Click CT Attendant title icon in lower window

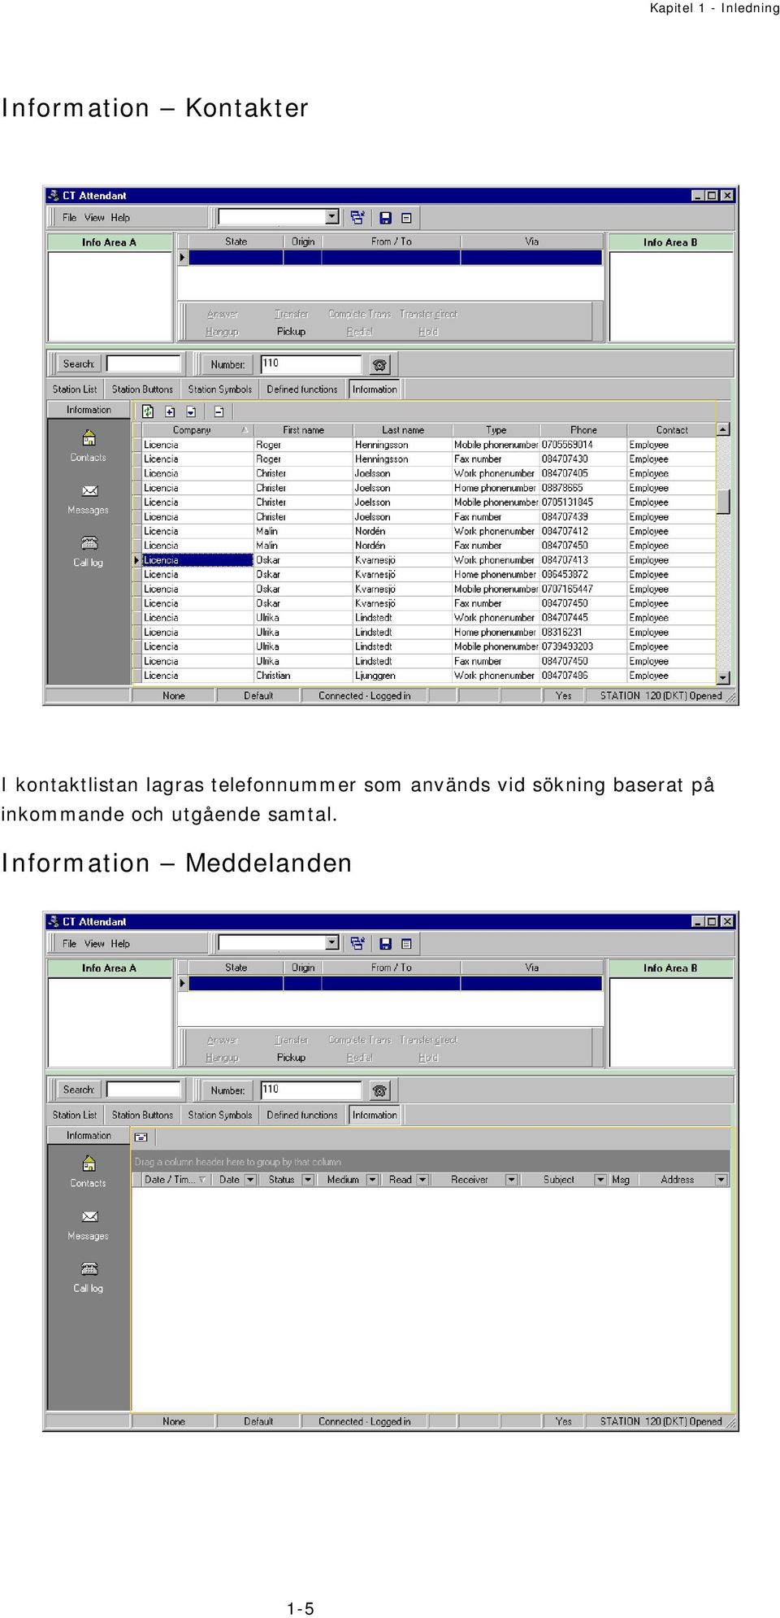click(x=54, y=921)
